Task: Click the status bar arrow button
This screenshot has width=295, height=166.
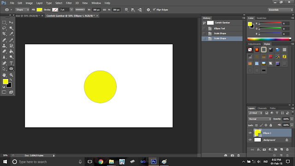Action: 54,155
